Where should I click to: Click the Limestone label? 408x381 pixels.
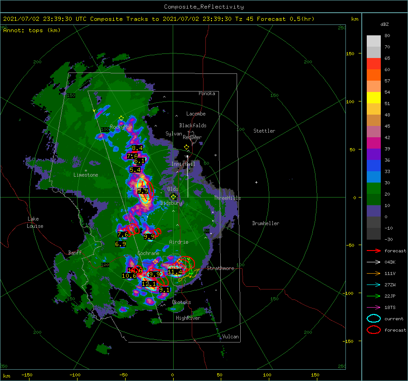tap(86, 175)
